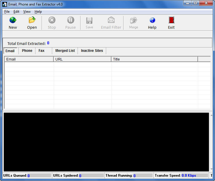Maximize the Extractor window
This screenshot has width=215, height=181.
click(x=195, y=3)
